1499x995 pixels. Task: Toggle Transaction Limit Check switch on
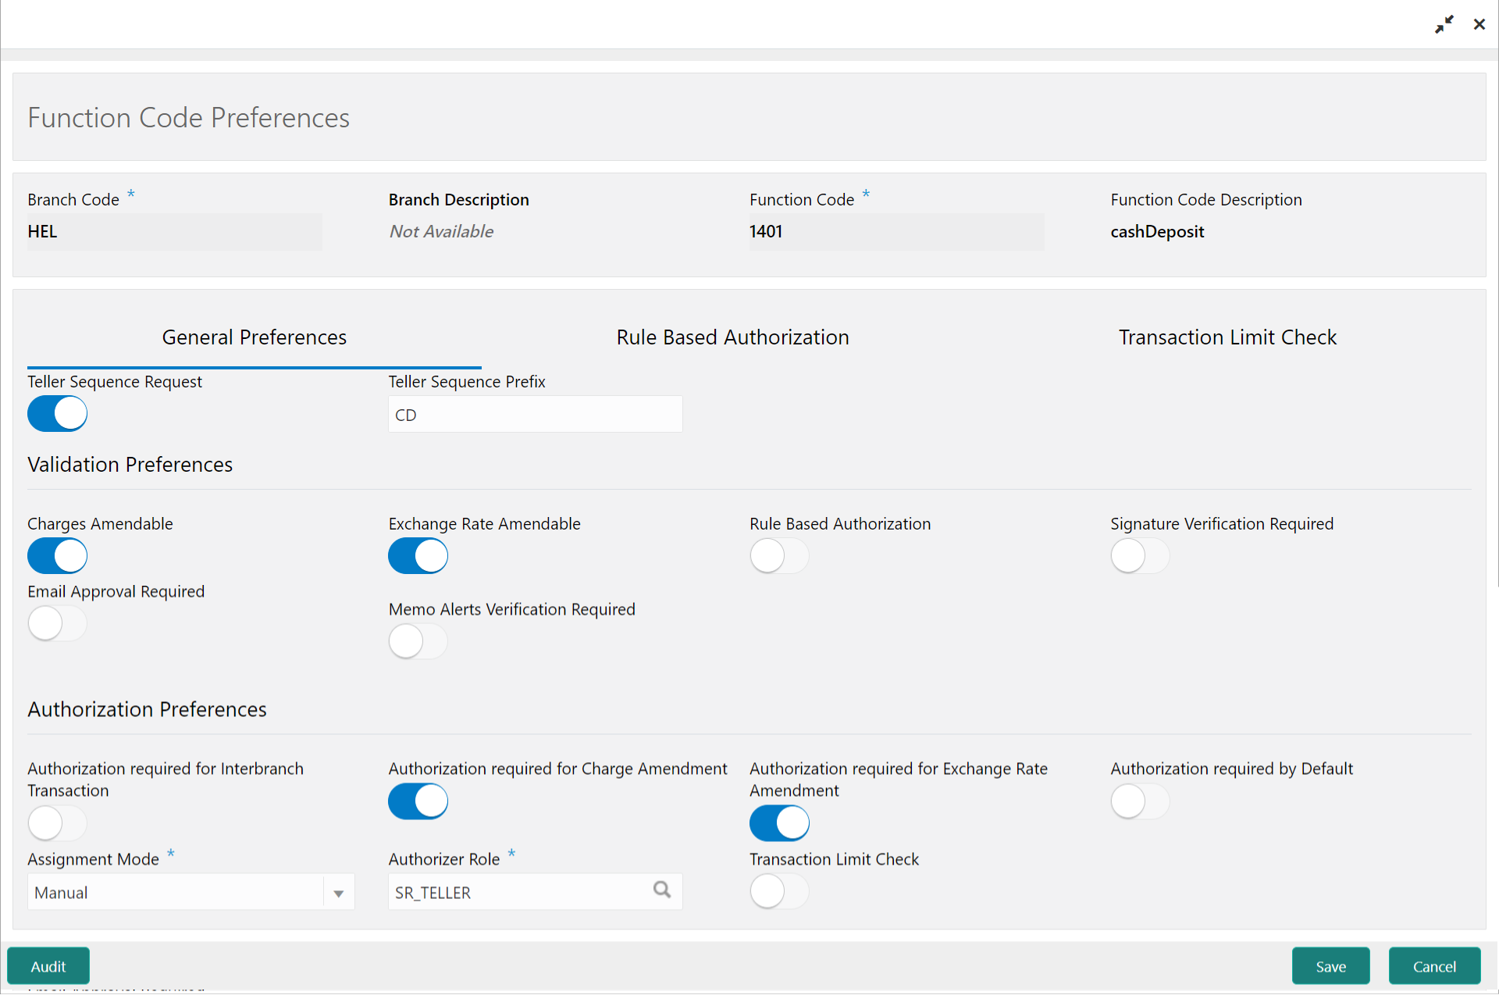pyautogui.click(x=779, y=891)
